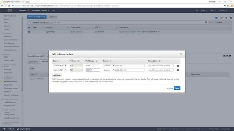Open the Ohio region menu

point(213,11)
